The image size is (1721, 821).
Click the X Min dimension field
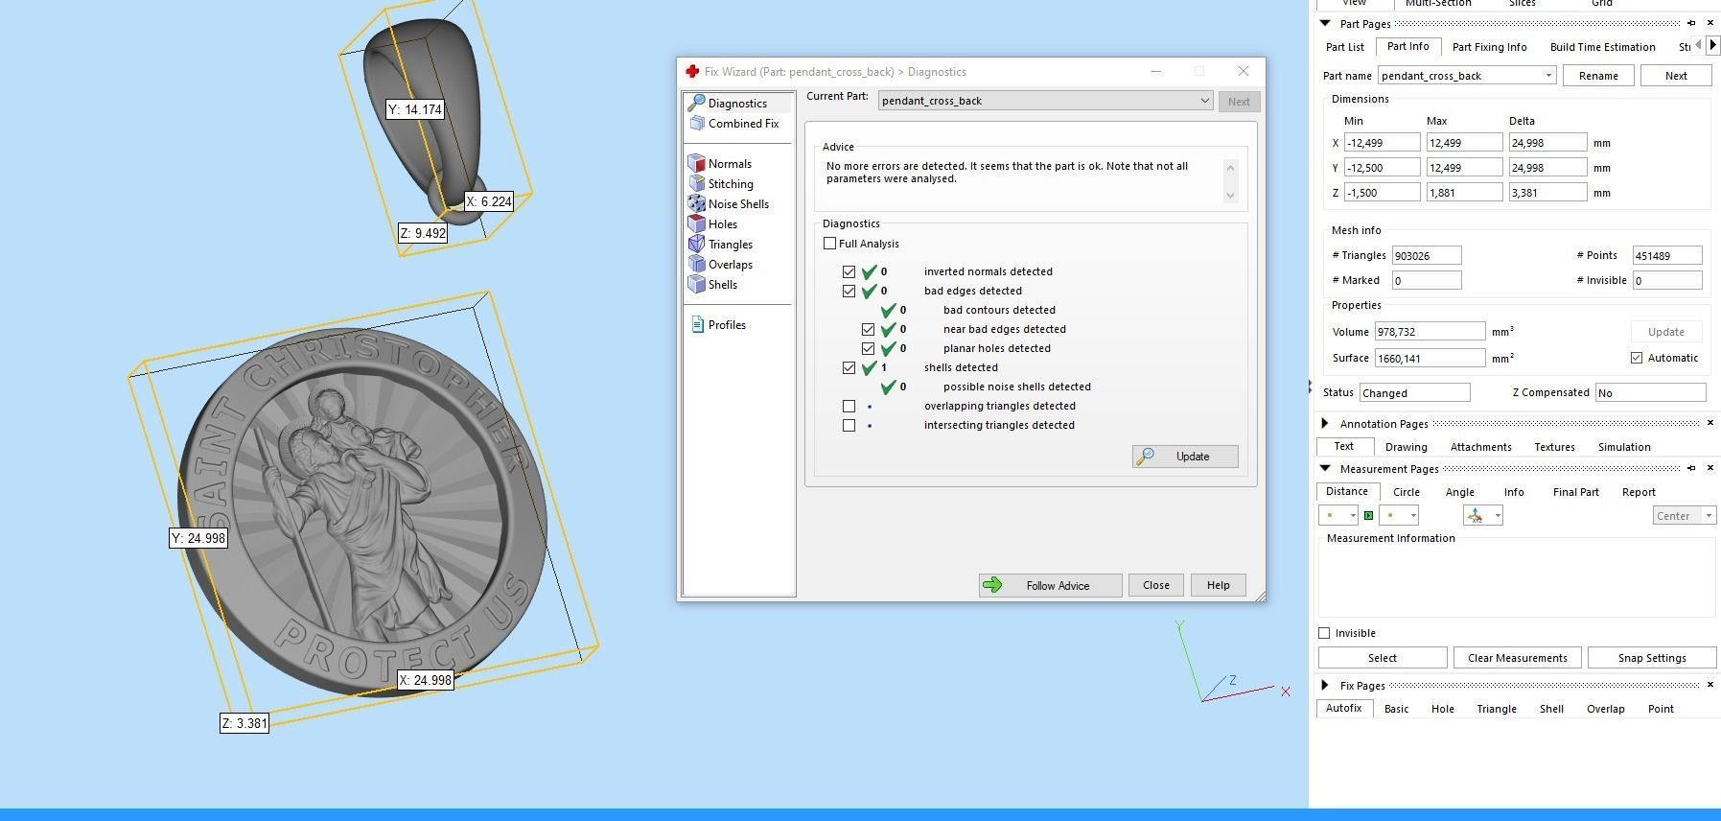coord(1382,143)
